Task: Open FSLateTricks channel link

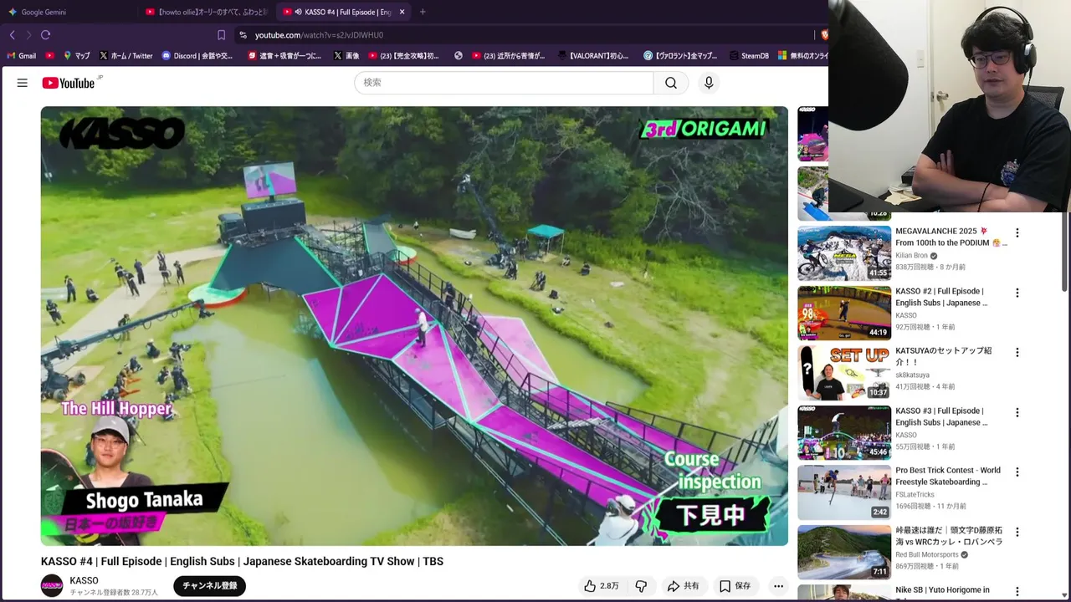Action: [915, 495]
